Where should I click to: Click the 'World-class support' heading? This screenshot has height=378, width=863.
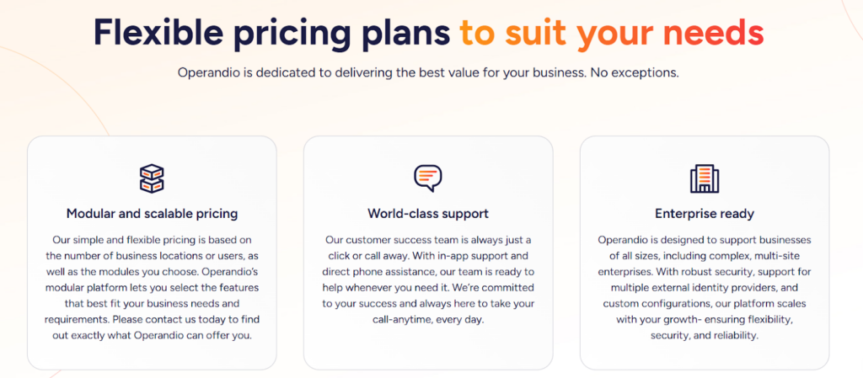click(x=428, y=214)
